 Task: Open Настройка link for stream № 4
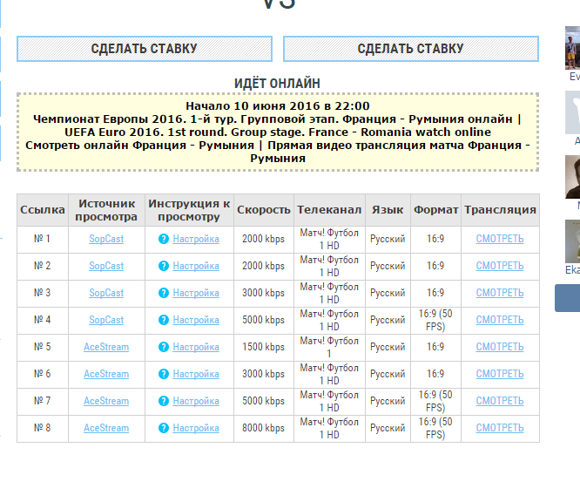point(196,320)
